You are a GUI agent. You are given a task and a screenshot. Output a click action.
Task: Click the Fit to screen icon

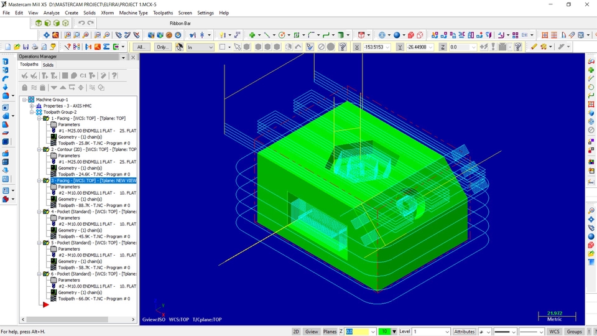[46, 35]
